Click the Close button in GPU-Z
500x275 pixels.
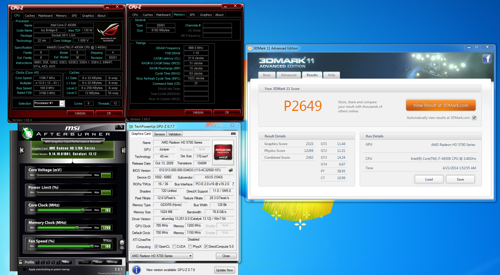click(x=226, y=256)
